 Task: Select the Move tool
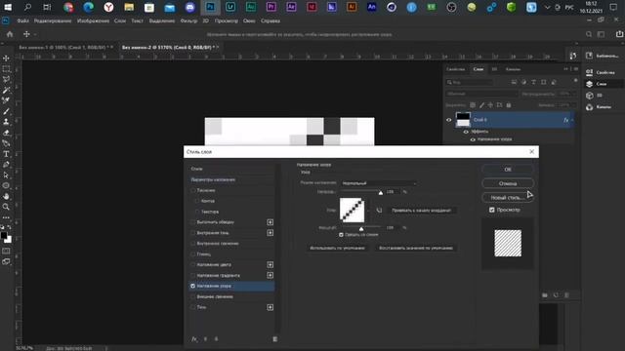(x=6, y=58)
